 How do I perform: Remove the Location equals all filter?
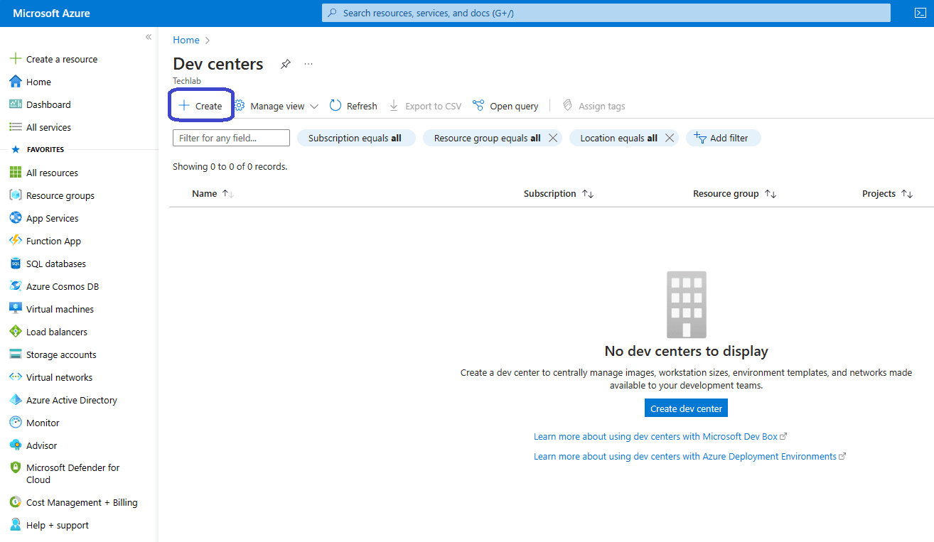tap(669, 138)
